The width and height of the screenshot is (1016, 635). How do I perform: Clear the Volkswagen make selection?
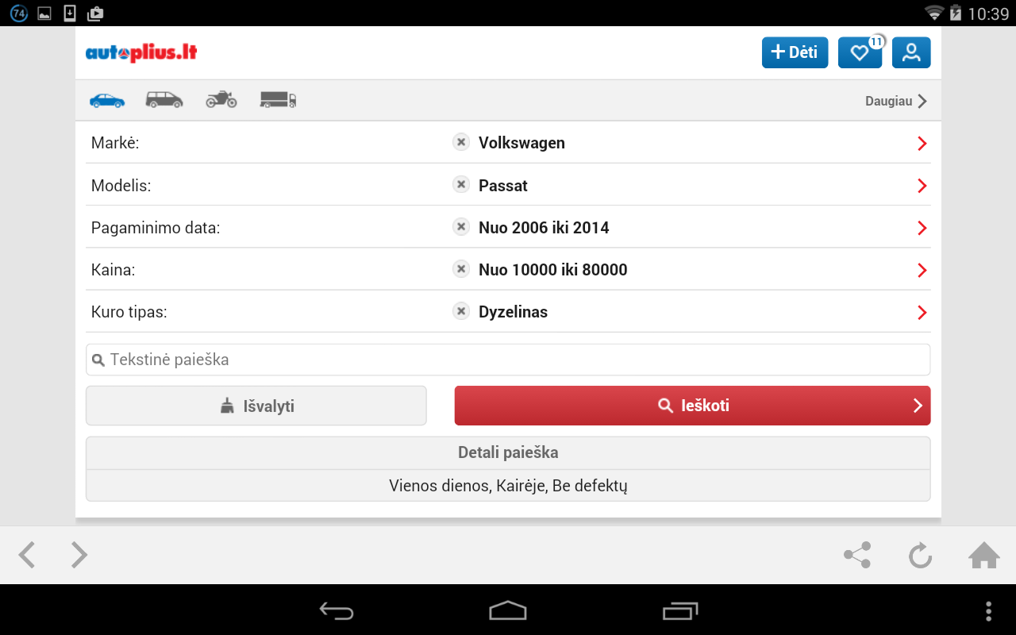461,142
